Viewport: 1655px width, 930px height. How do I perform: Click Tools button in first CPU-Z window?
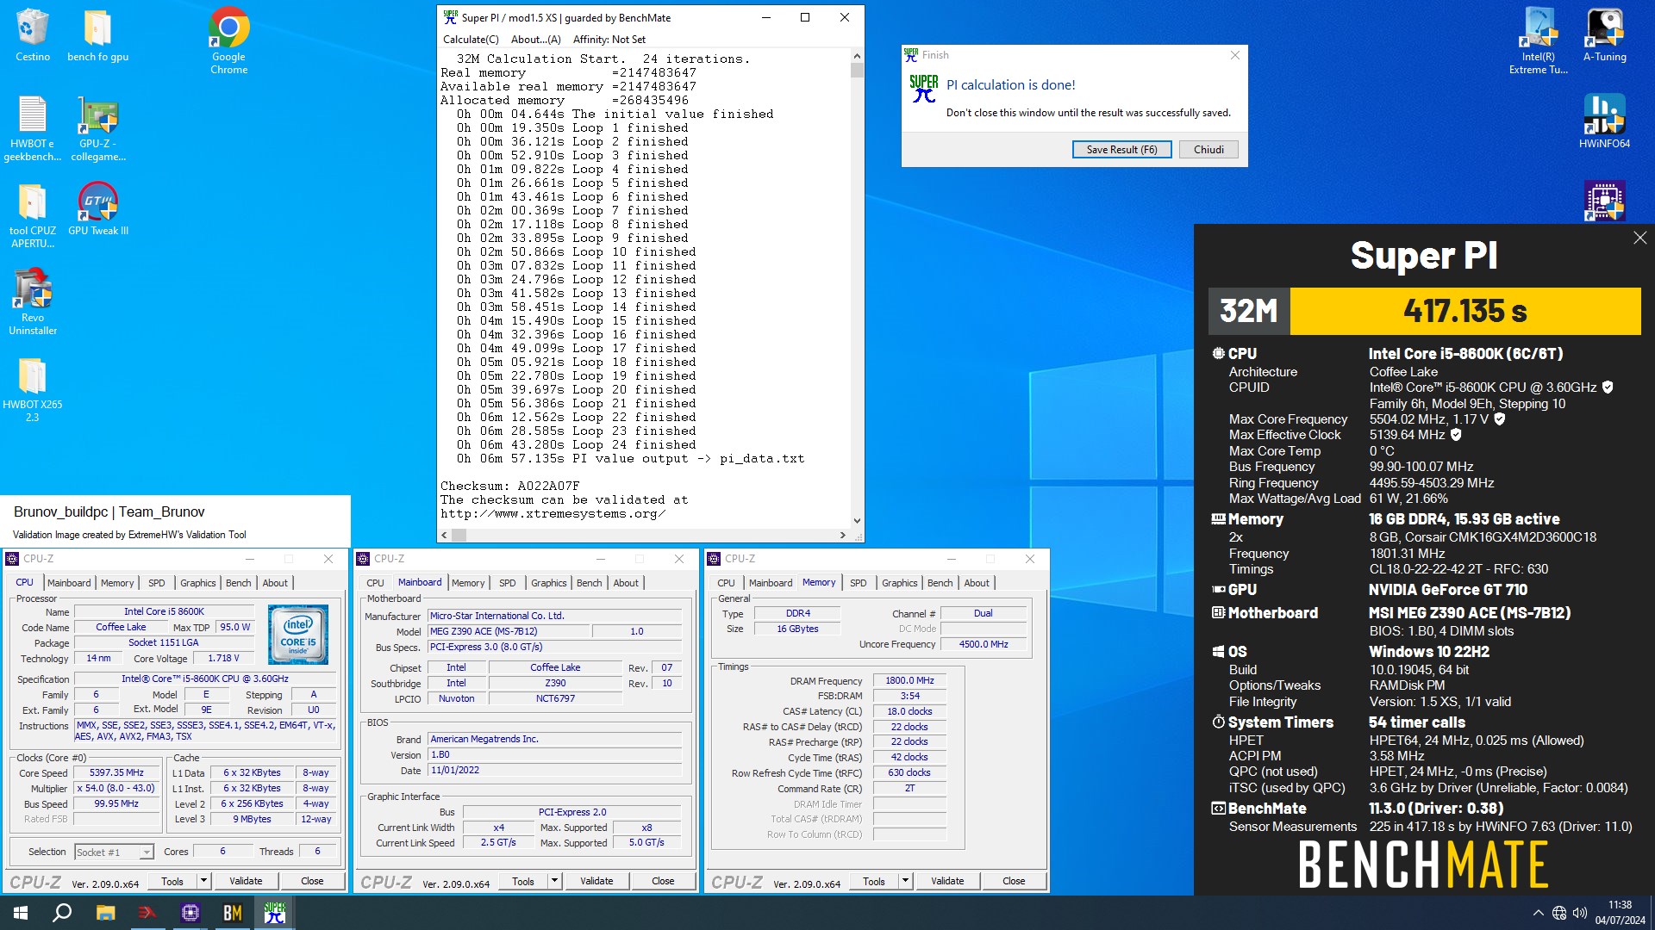pyautogui.click(x=172, y=881)
